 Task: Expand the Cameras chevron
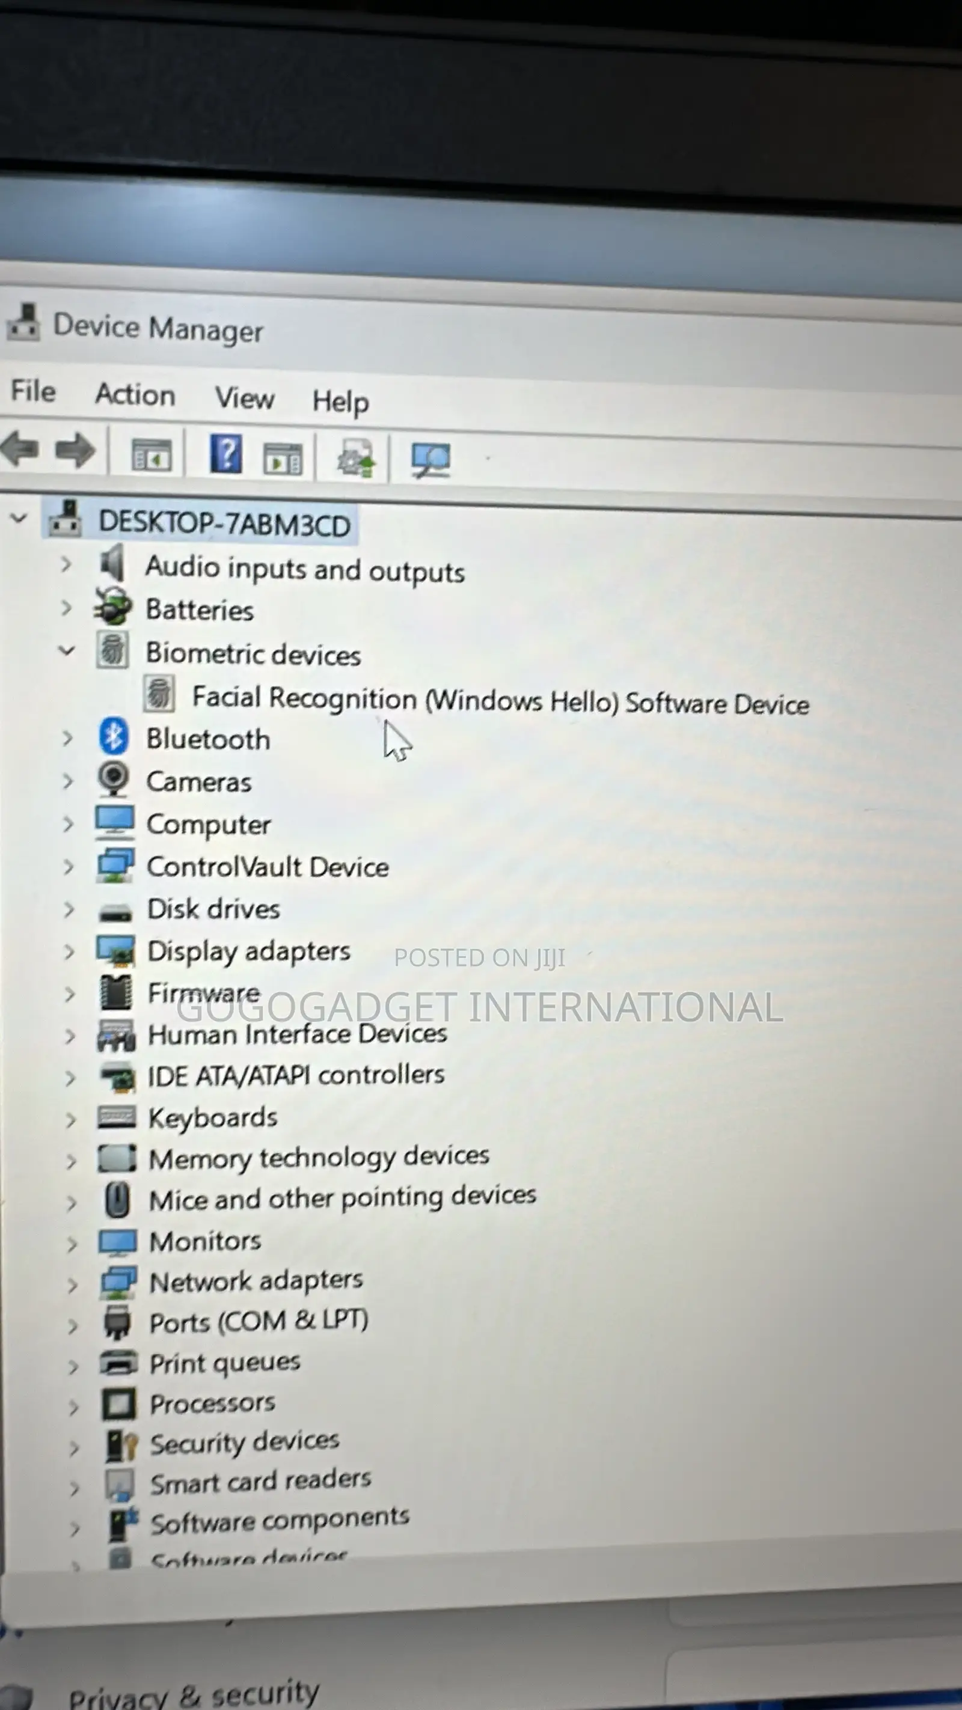(x=67, y=781)
